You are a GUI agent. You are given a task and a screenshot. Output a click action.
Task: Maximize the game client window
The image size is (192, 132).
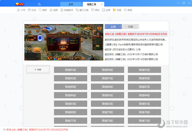coord(184,3)
